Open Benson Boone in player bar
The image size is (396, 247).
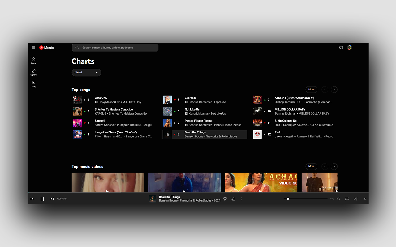[x=168, y=201]
